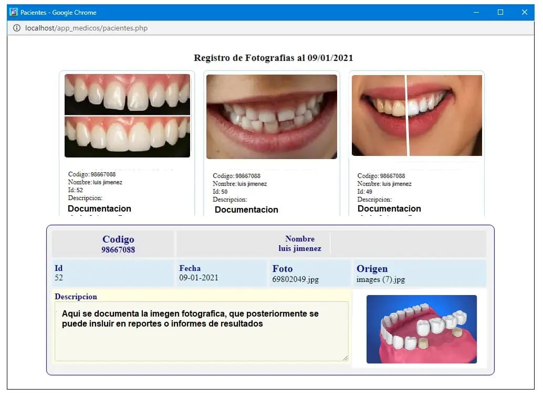Click 'Nombre: luis jimenez' in the second card

click(x=239, y=184)
